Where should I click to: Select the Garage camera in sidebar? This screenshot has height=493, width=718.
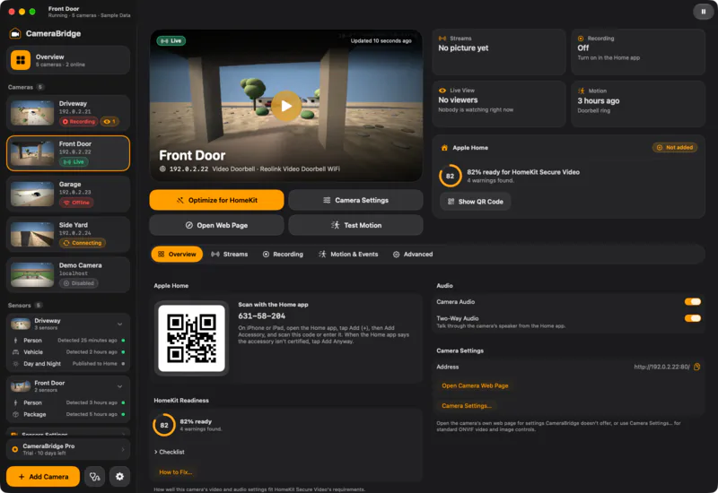pos(68,194)
